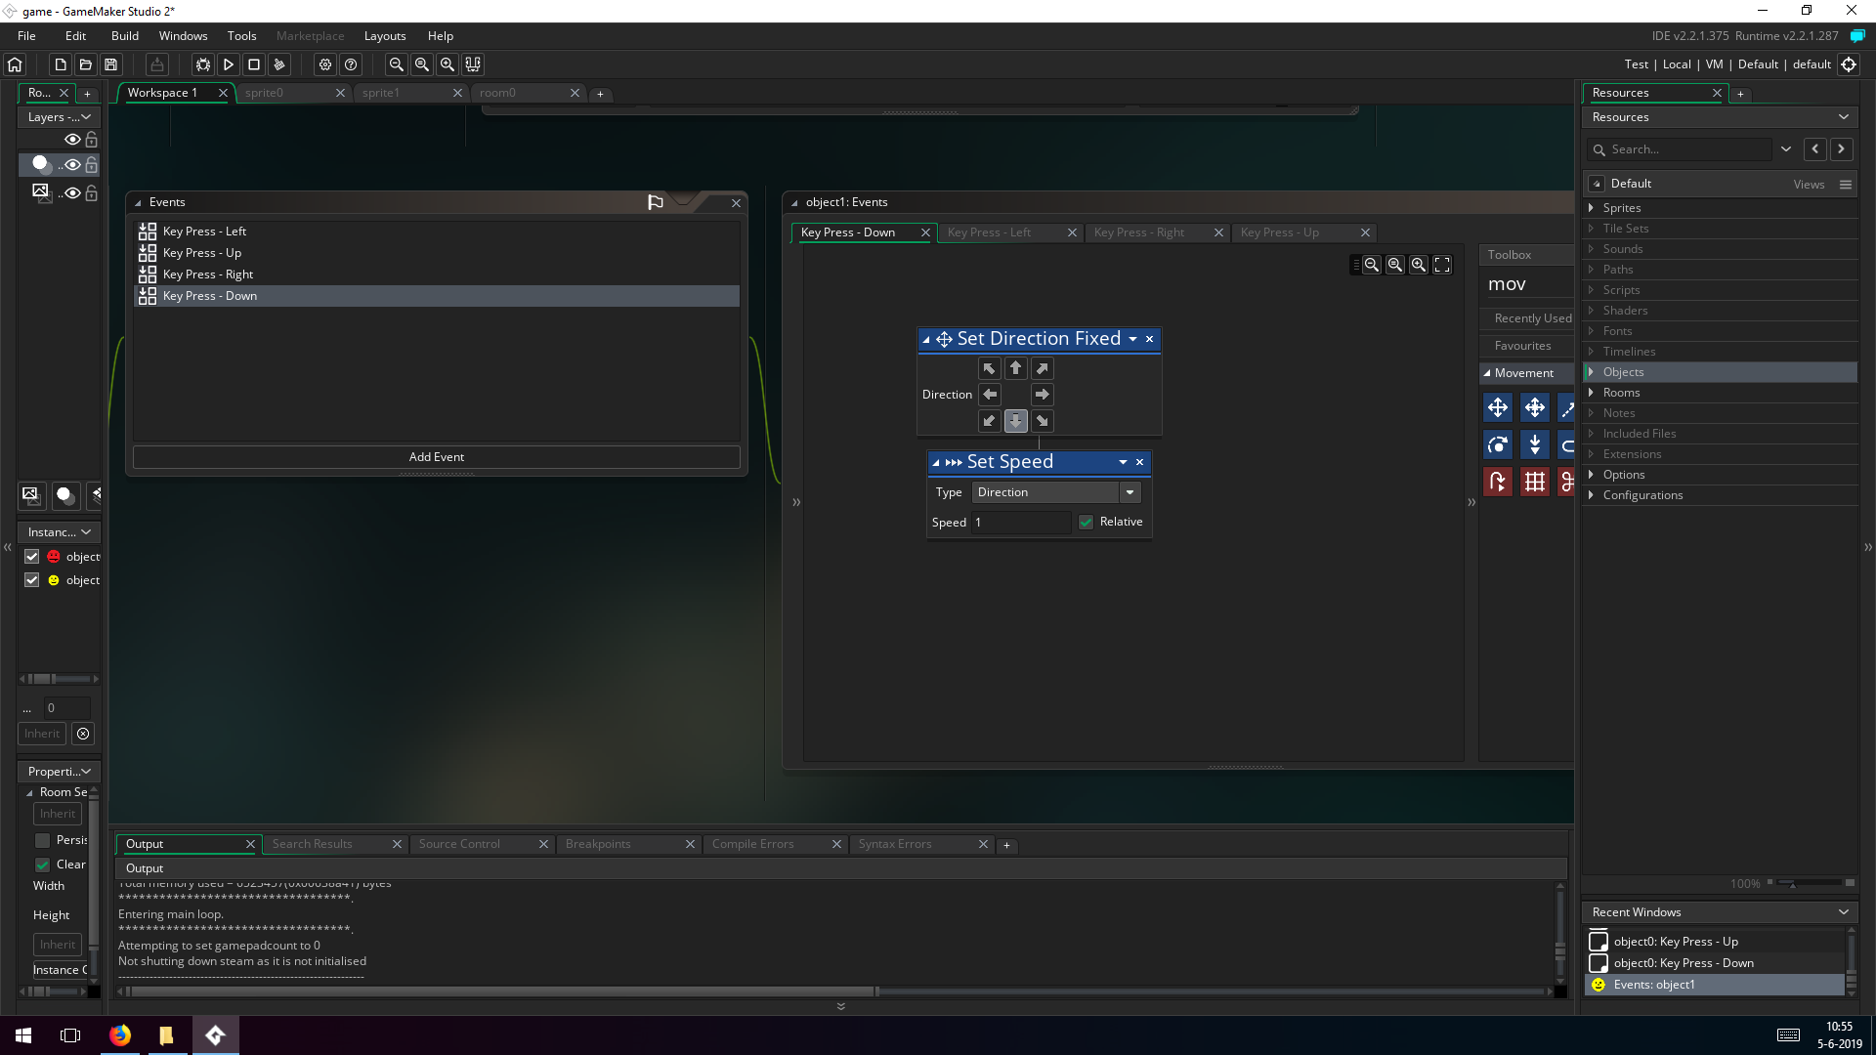Uncheck the Clear checkbox in room settings
This screenshot has height=1055, width=1876.
(42, 865)
